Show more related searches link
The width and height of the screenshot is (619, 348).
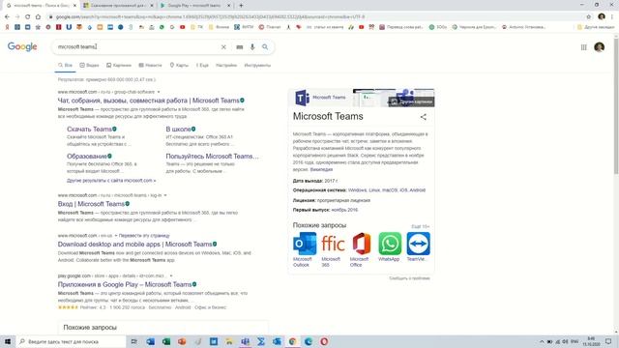point(420,226)
